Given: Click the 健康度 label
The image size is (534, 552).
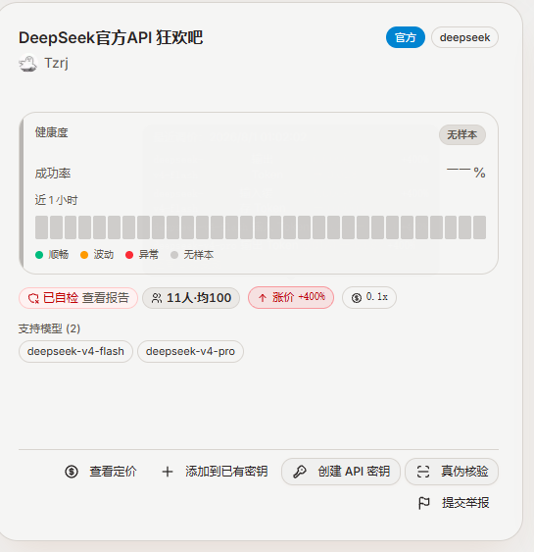Looking at the screenshot, I should pos(51,132).
